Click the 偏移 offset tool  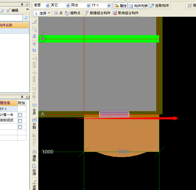34,156
